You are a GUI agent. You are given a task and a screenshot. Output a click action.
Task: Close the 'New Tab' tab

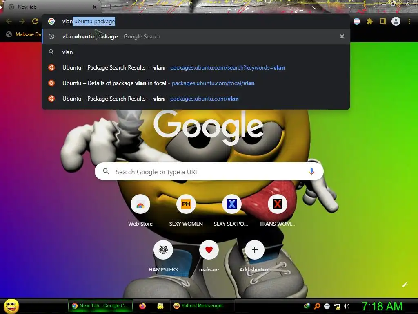[95, 7]
